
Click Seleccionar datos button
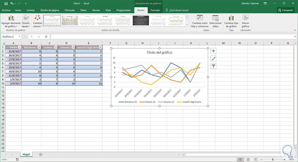click(x=215, y=21)
